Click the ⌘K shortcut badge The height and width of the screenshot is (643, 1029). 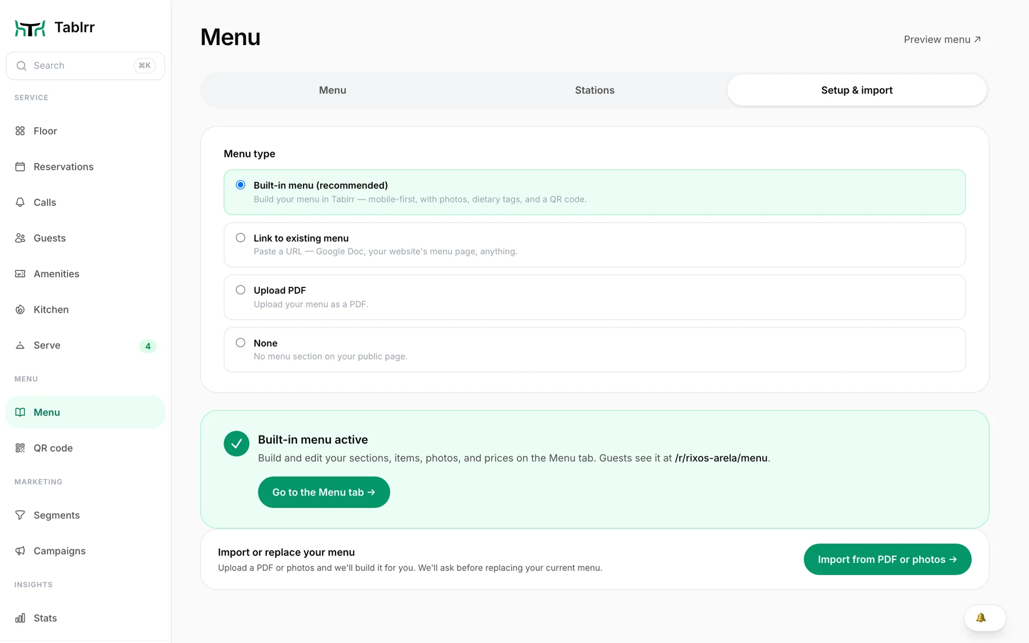tap(145, 66)
